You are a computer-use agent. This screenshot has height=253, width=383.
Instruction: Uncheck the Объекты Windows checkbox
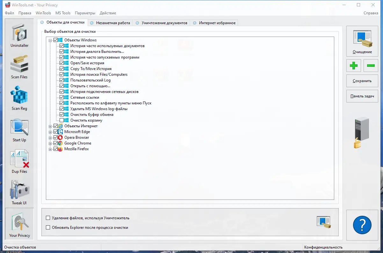(x=56, y=40)
